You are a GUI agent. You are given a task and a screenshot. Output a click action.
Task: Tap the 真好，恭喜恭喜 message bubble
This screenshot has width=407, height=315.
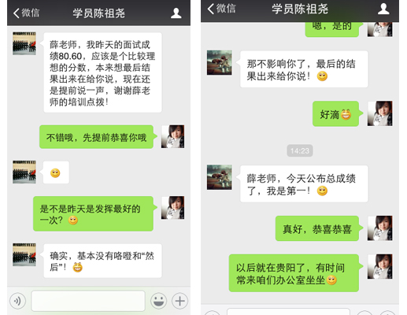pyautogui.click(x=319, y=228)
